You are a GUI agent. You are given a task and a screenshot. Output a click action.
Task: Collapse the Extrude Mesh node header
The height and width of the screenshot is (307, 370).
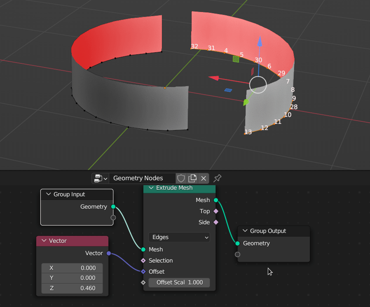click(150, 188)
